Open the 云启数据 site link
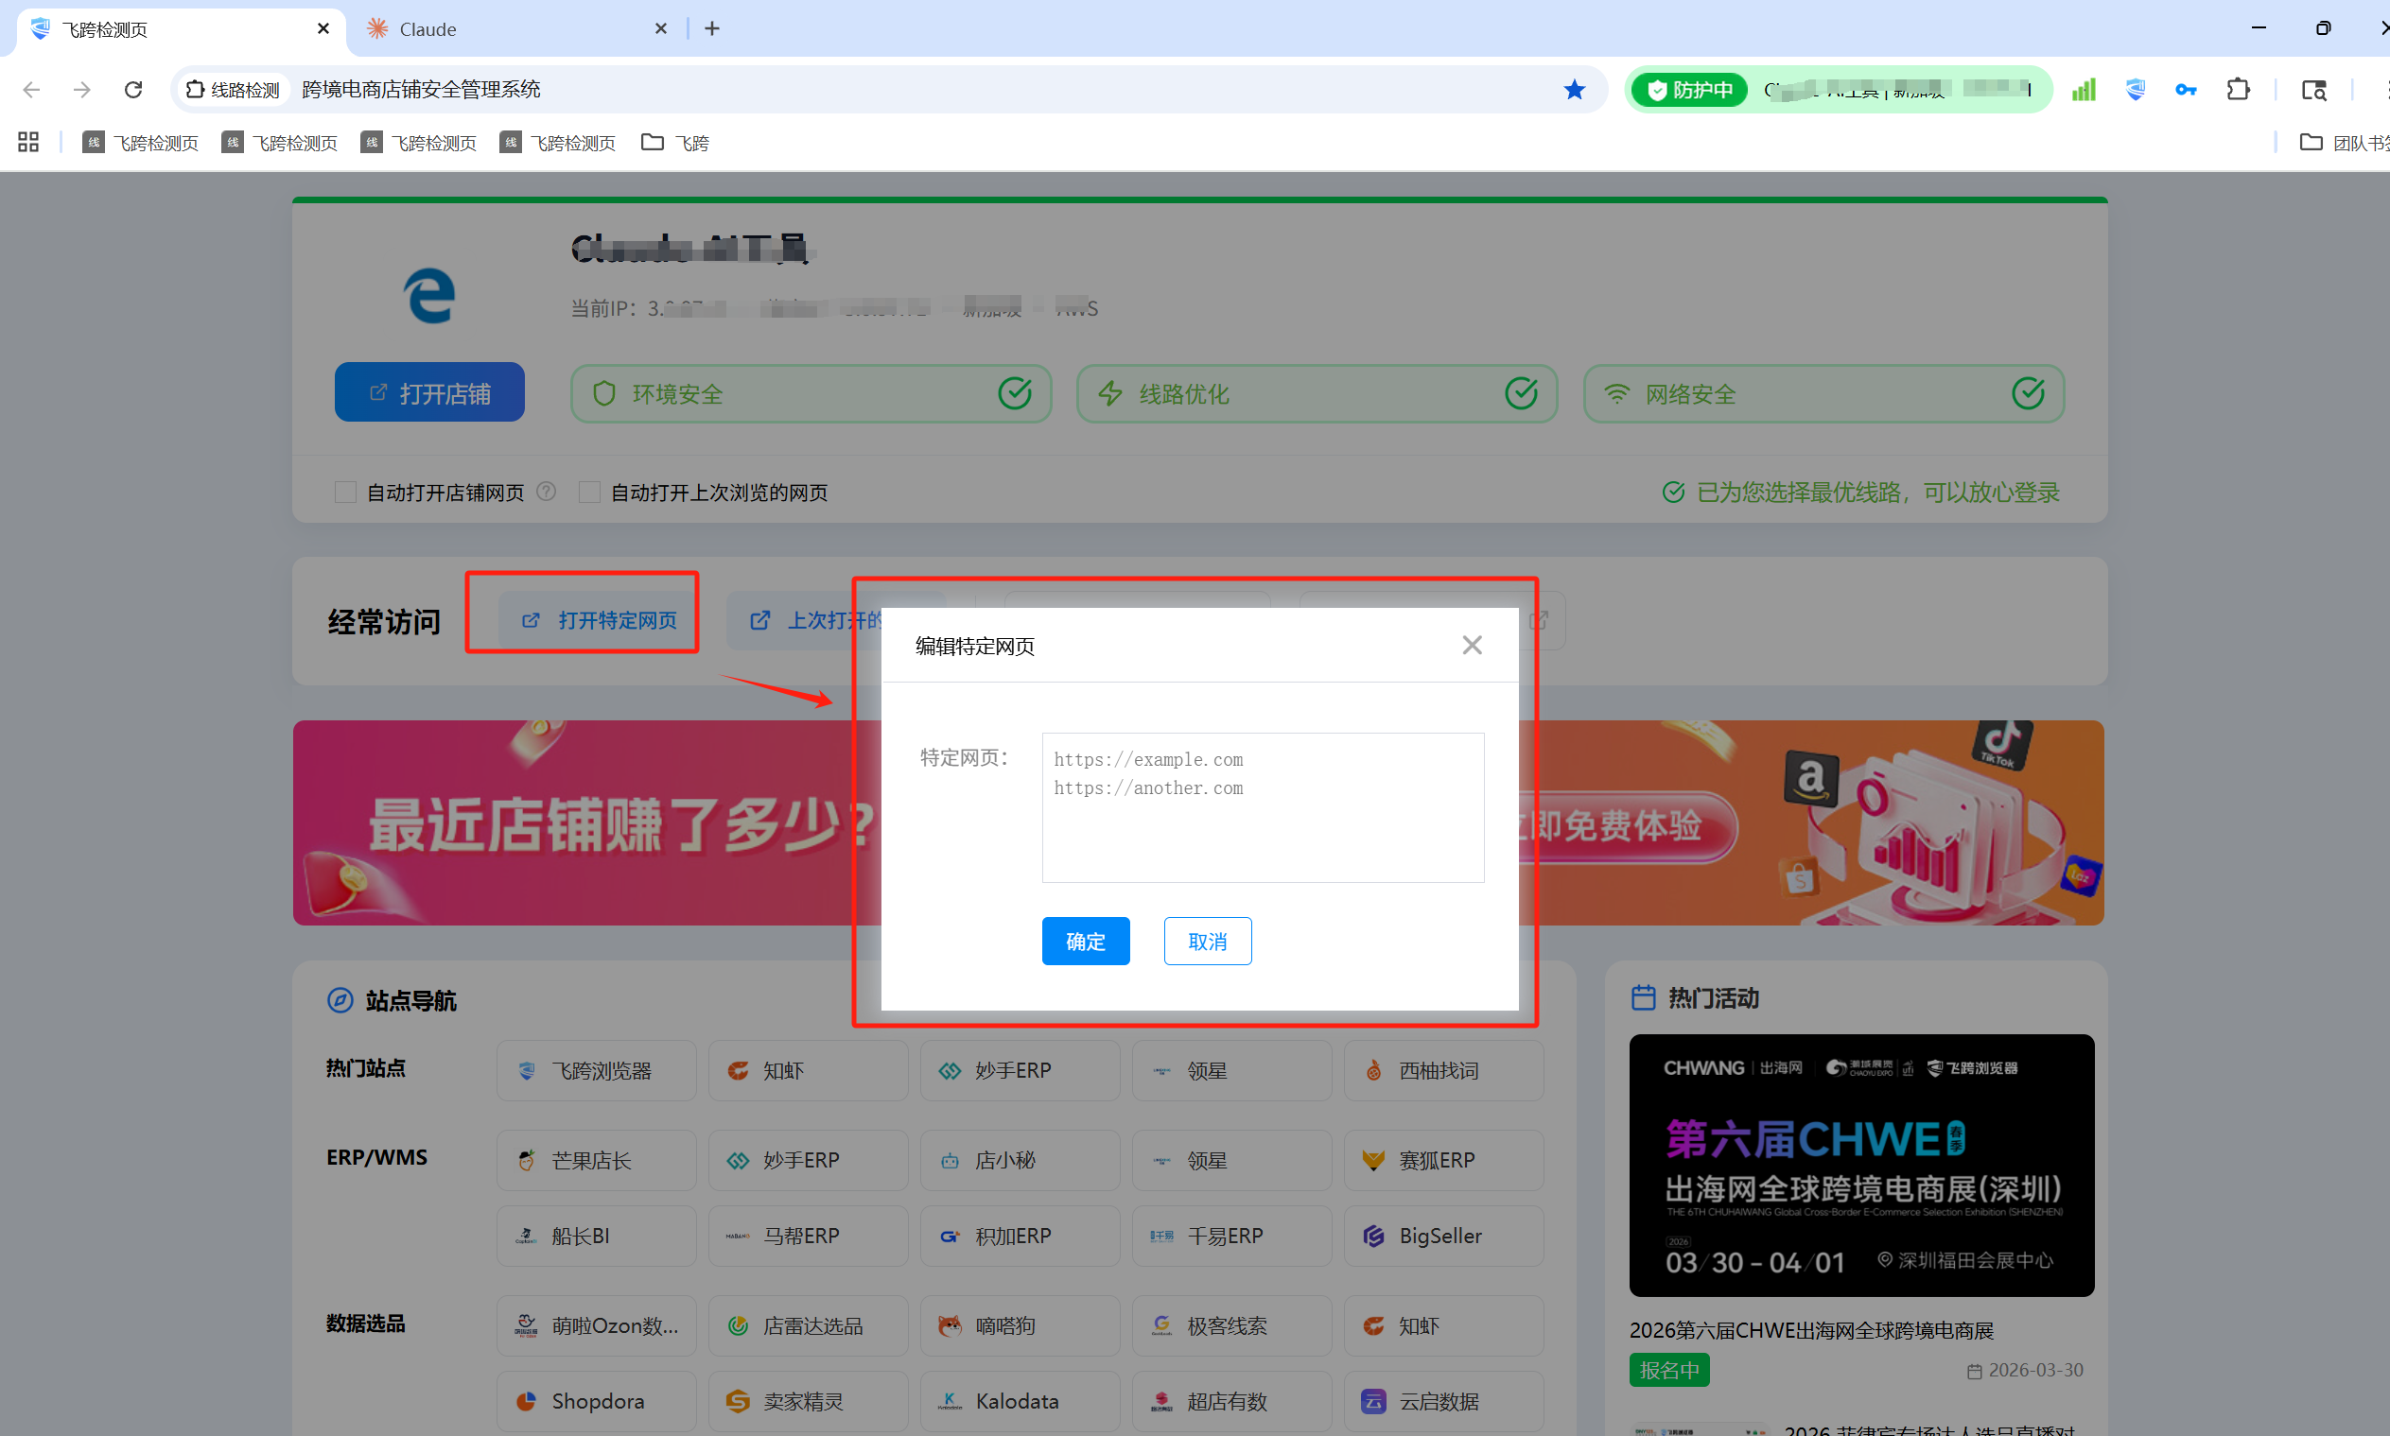The height and width of the screenshot is (1436, 2390). 1444,1401
